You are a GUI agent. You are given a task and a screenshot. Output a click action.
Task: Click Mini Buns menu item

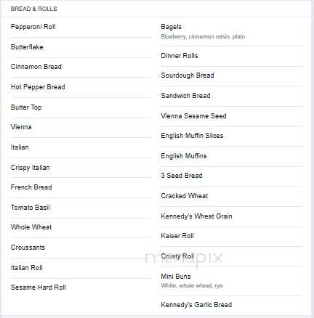tap(176, 277)
